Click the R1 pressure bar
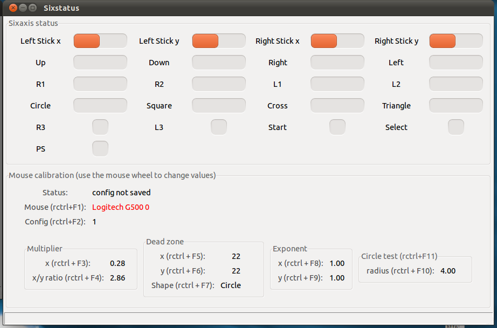 pos(100,84)
